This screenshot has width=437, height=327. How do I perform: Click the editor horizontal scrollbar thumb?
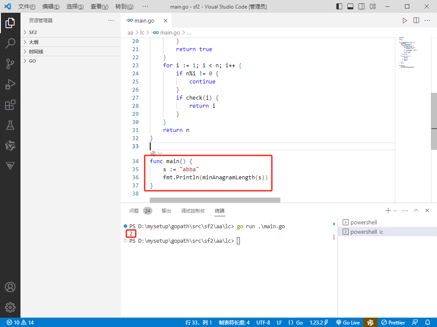pyautogui.click(x=215, y=200)
